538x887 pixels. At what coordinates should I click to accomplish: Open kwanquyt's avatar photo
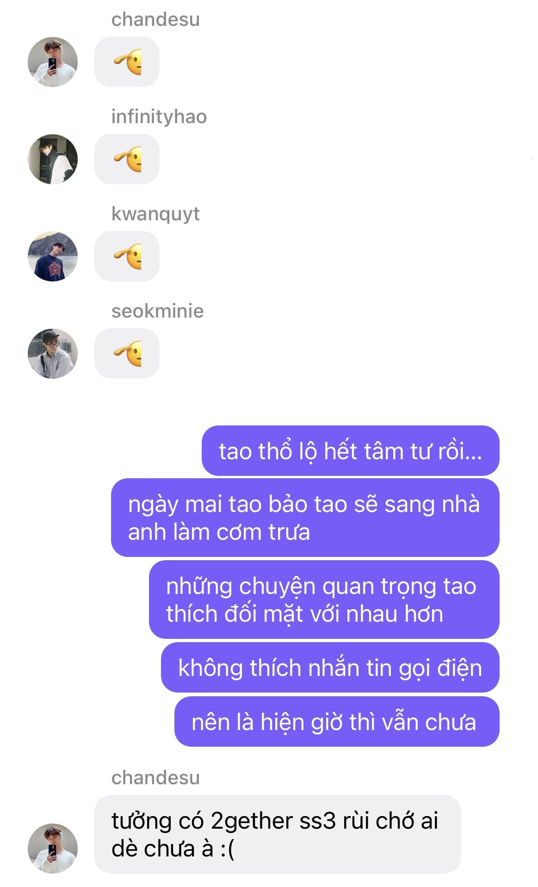[52, 256]
